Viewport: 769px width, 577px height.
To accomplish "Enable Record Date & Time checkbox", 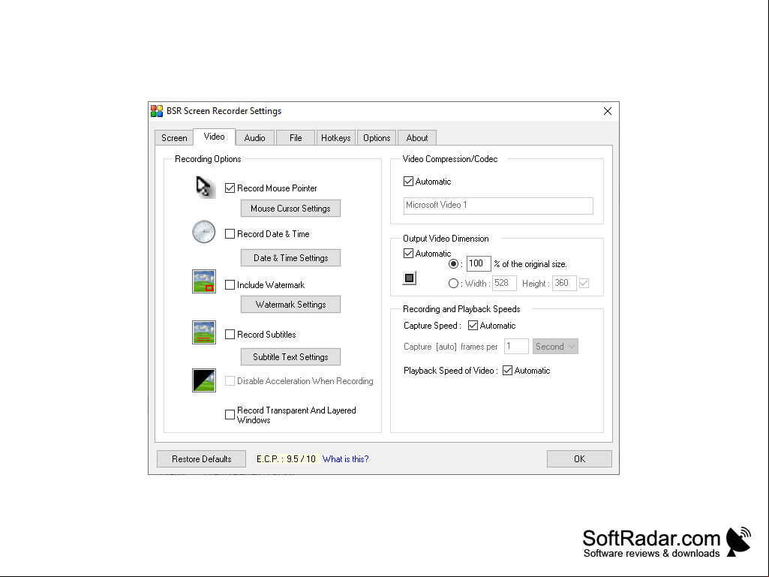I will click(230, 233).
